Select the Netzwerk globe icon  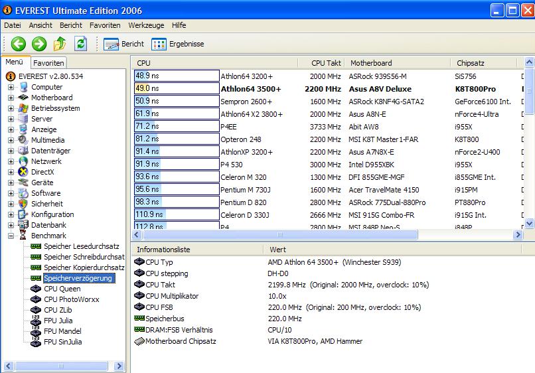point(23,161)
